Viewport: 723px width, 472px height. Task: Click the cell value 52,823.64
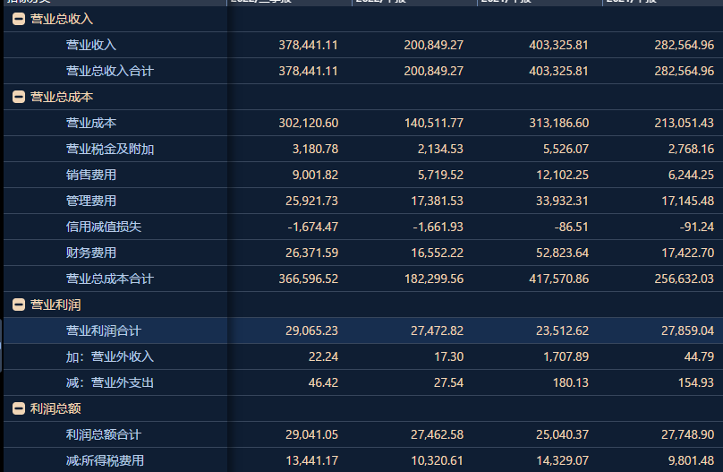562,253
